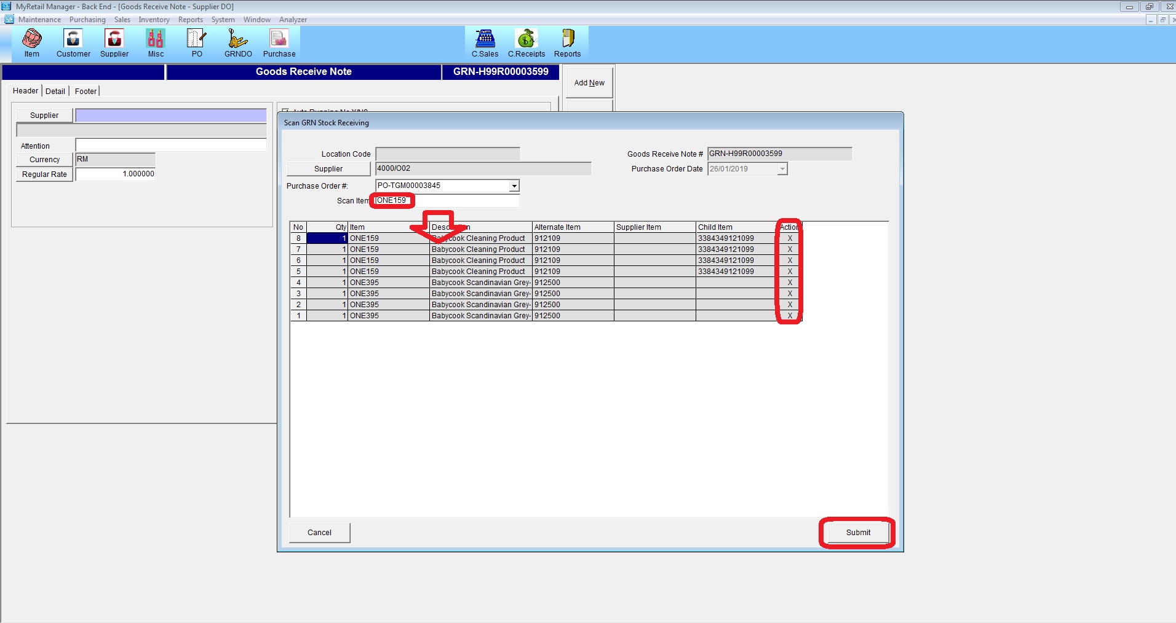
Task: Open the Purchase Order Date dropdown
Action: pyautogui.click(x=782, y=169)
